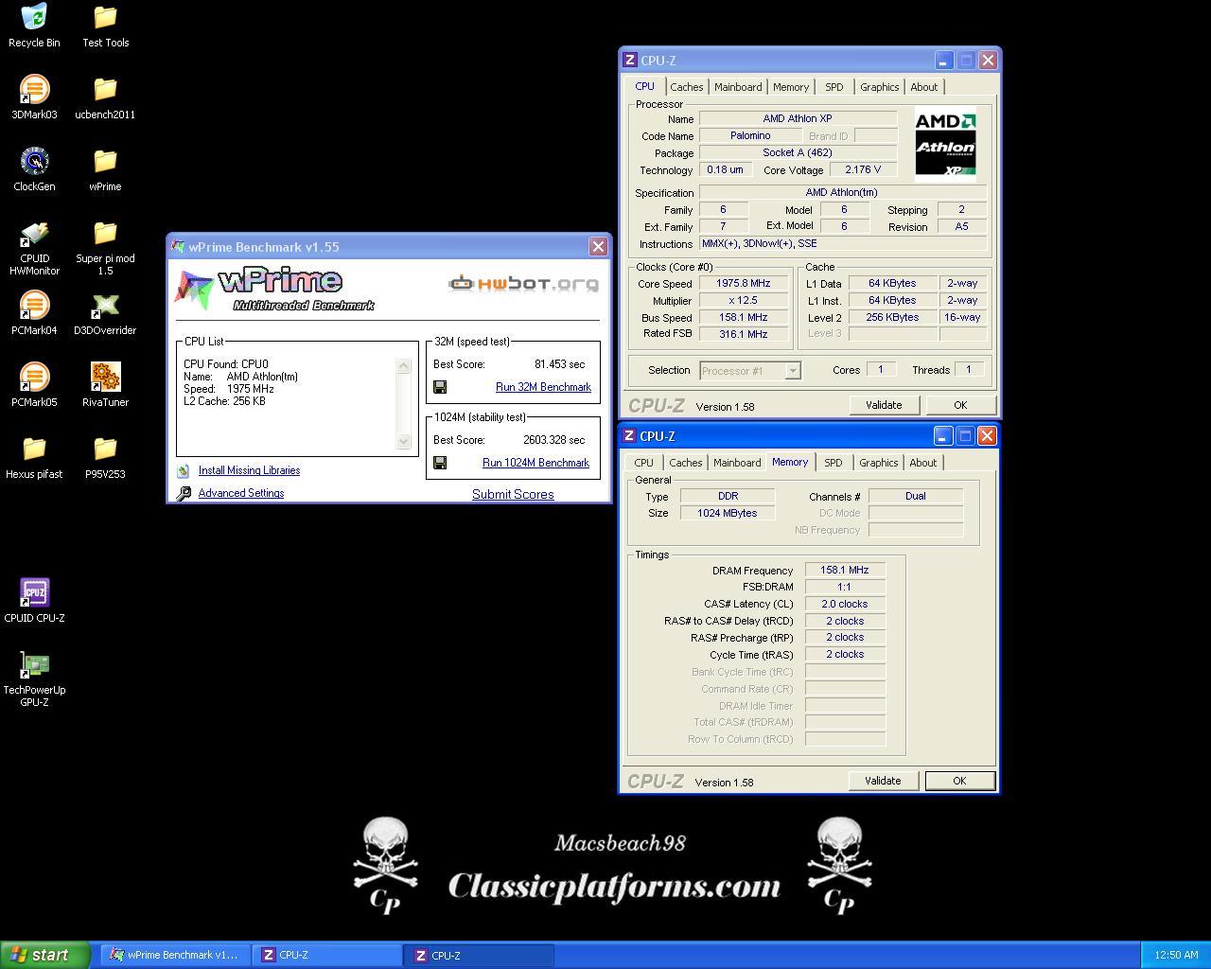Click the save icon beside Run 32M Benchmark
The image size is (1211, 969).
(440, 387)
